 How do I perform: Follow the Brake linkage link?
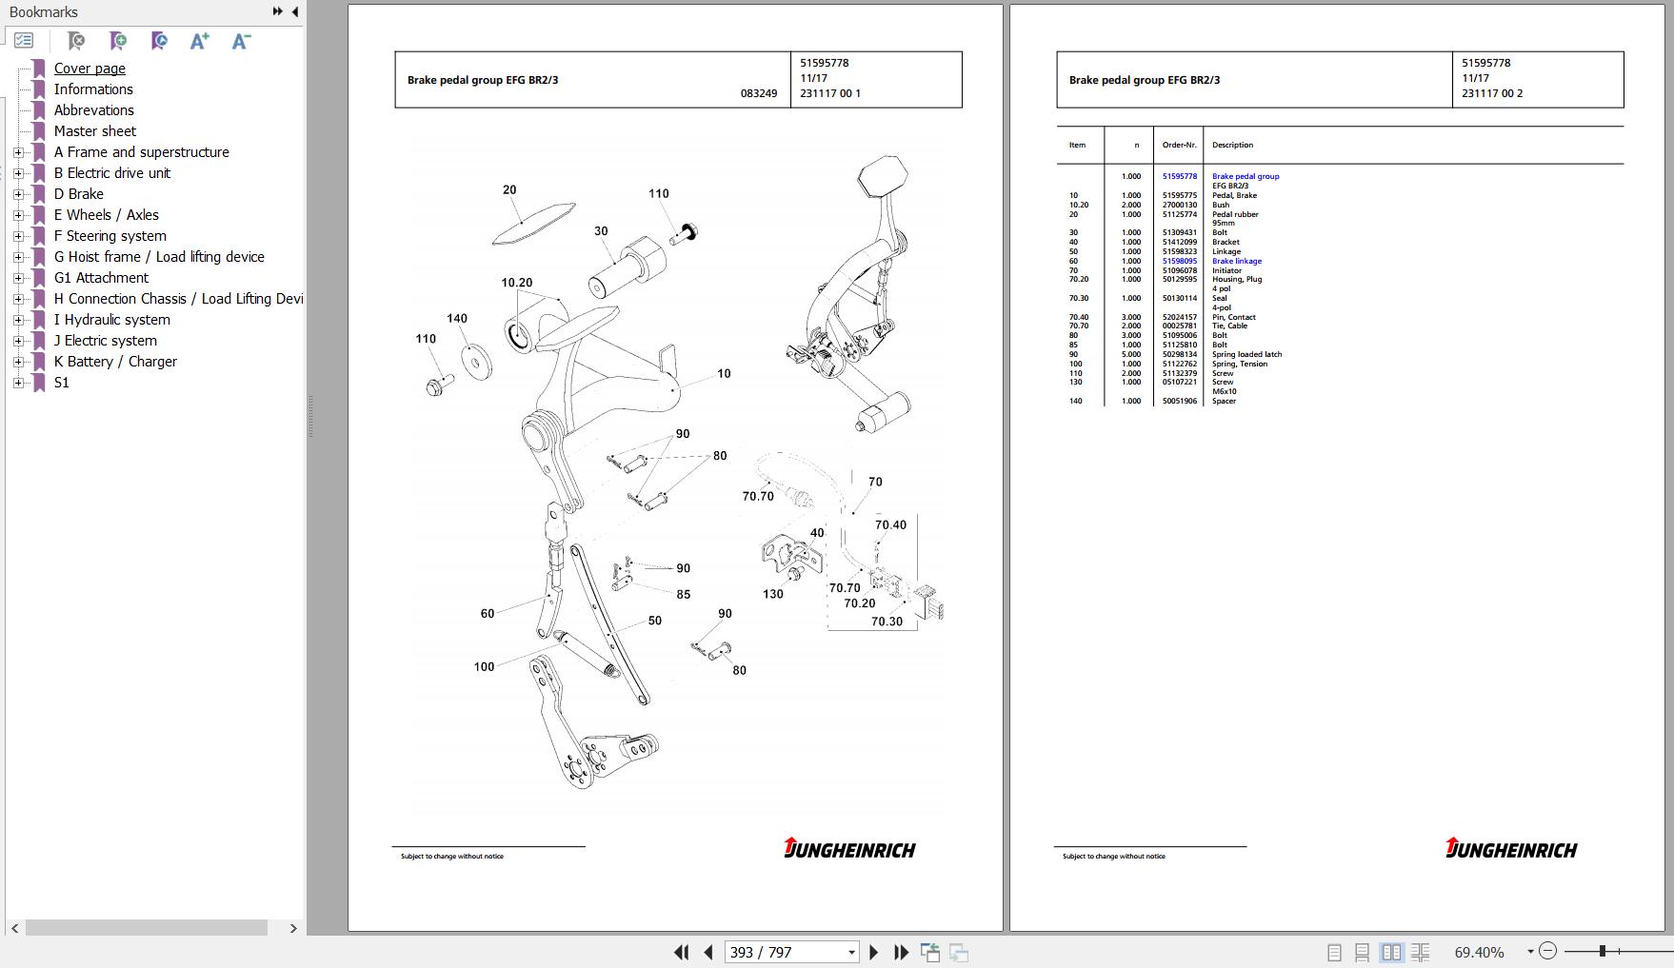coord(1236,261)
